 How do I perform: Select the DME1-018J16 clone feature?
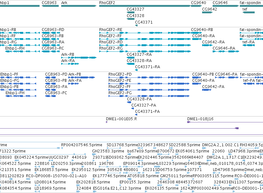[200, 119]
